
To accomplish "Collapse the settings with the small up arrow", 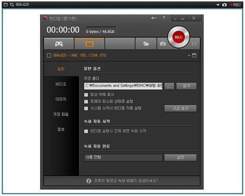I will point(189,55).
